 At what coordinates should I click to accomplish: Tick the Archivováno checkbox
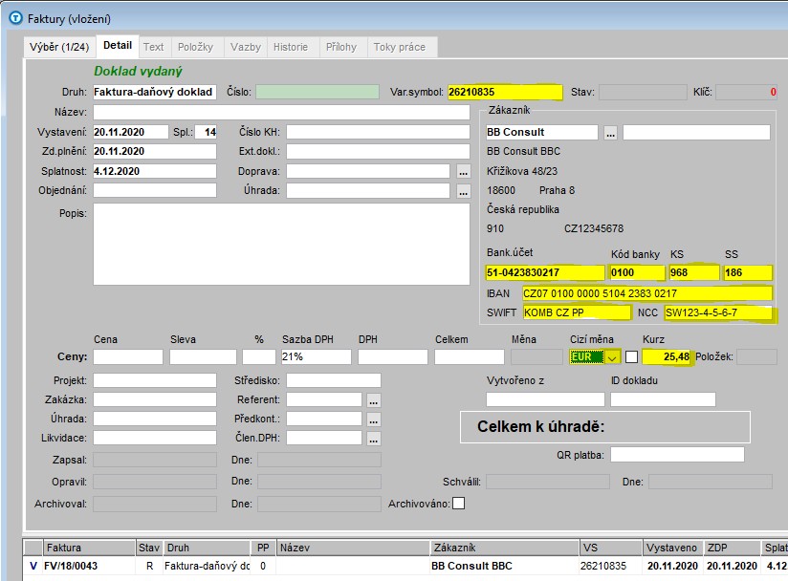[x=458, y=504]
